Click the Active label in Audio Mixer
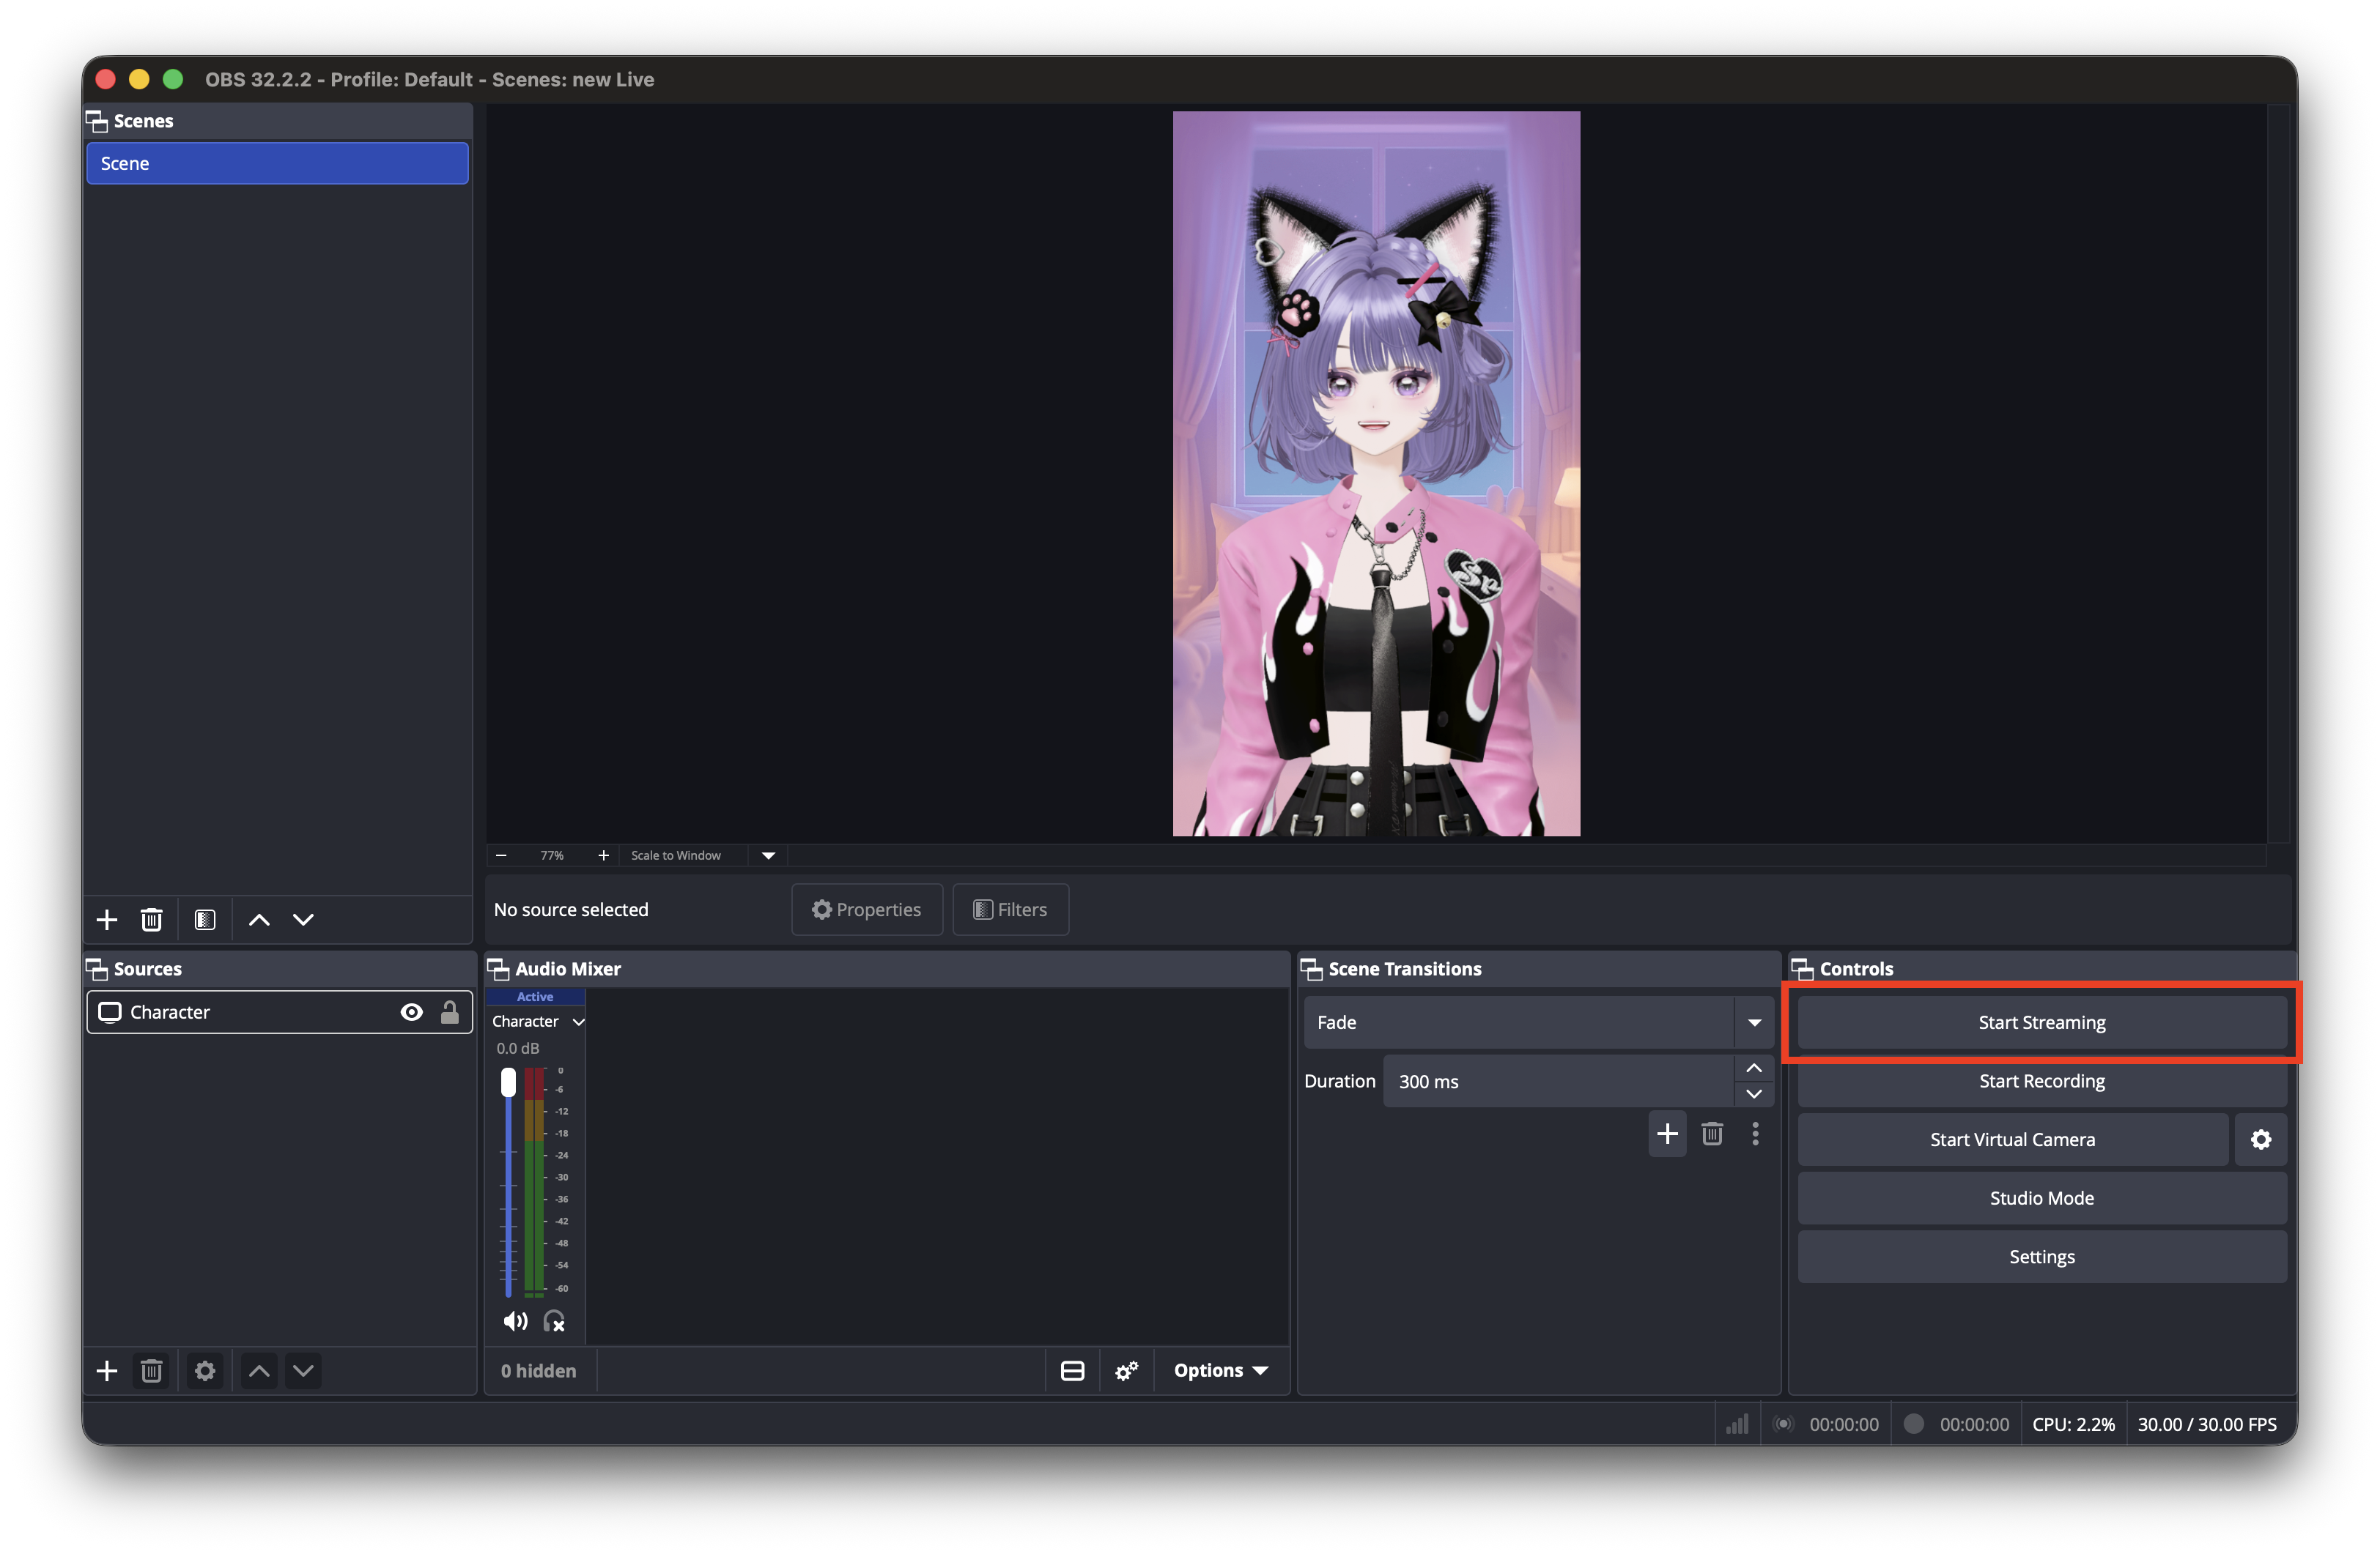The width and height of the screenshot is (2380, 1554). tap(535, 997)
